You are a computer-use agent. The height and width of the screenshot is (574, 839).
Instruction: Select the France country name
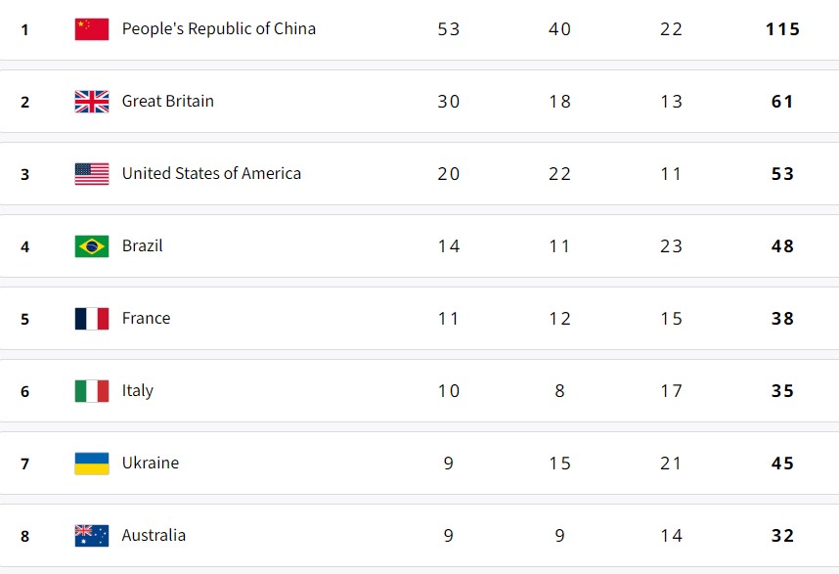click(146, 319)
